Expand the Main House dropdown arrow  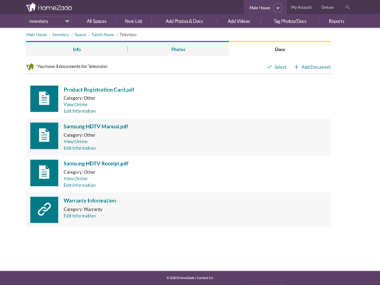coord(277,8)
